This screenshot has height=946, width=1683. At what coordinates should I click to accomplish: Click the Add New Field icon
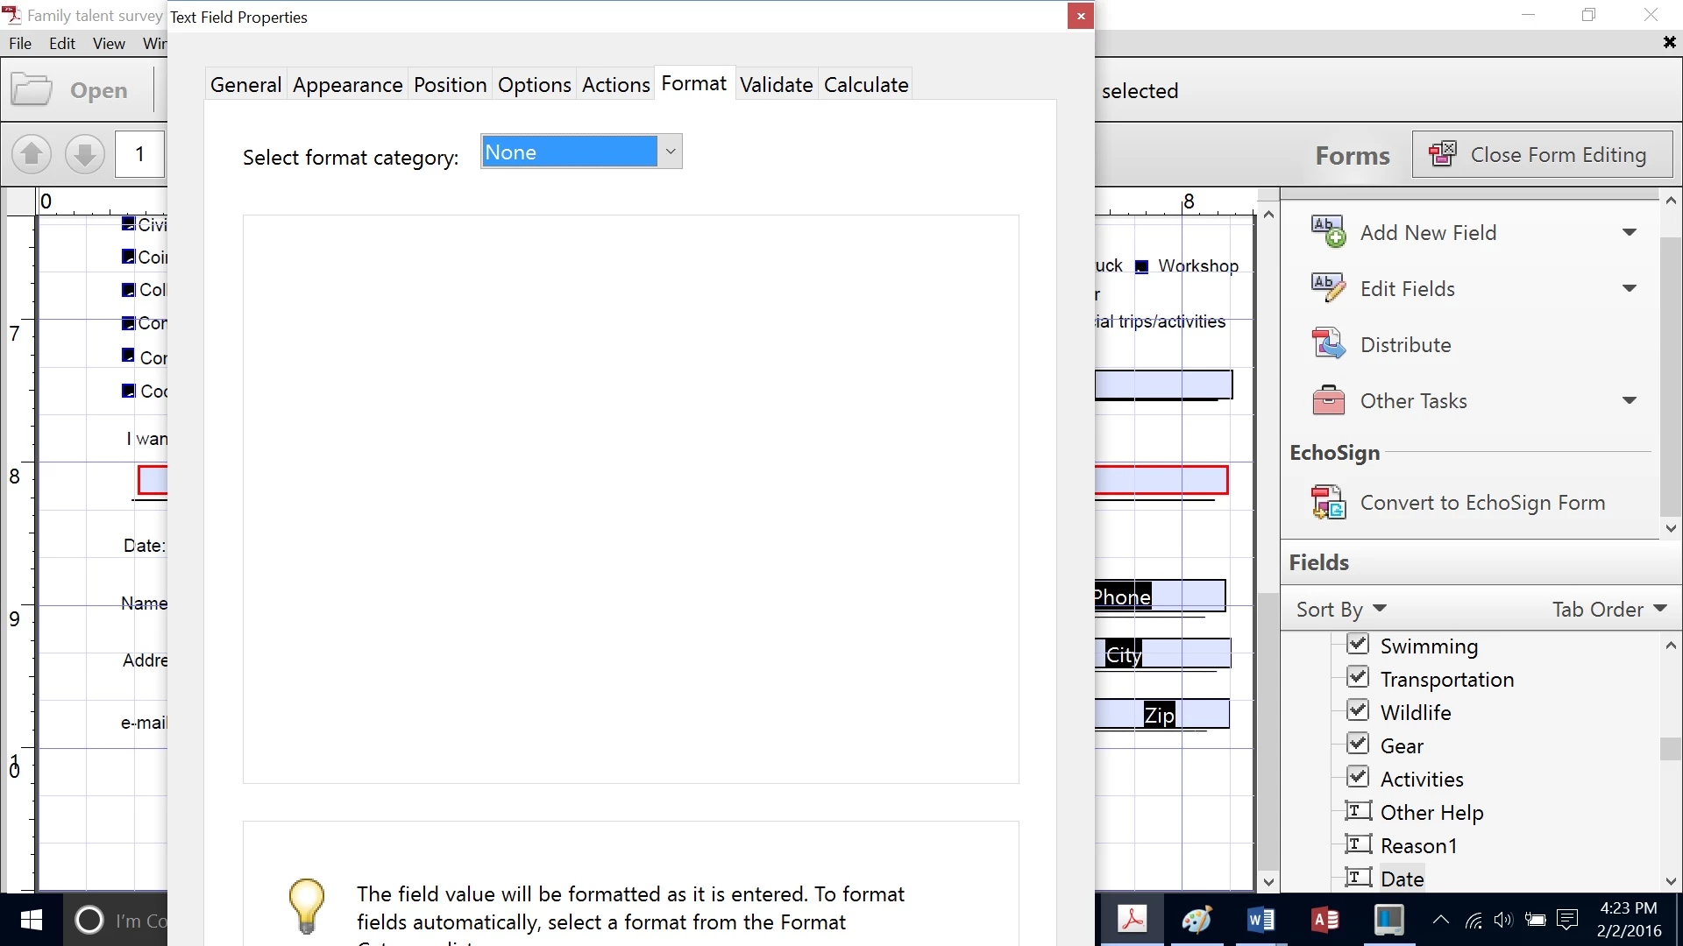tap(1328, 232)
